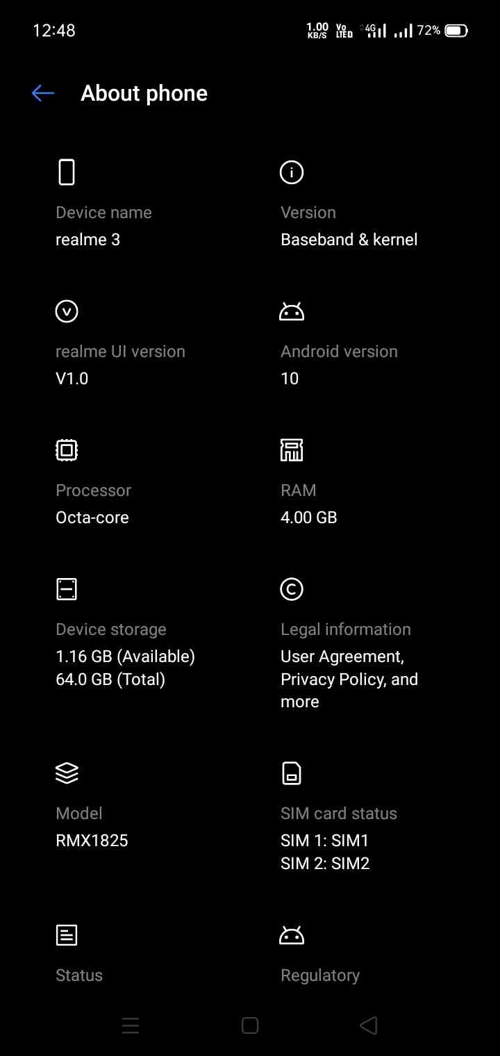Tap the Device name value realme 3
The image size is (500, 1056).
coord(88,240)
